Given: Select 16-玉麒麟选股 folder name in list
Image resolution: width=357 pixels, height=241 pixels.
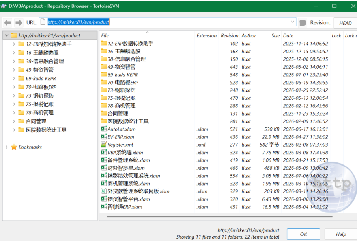Looking at the screenshot, I should tap(124, 51).
